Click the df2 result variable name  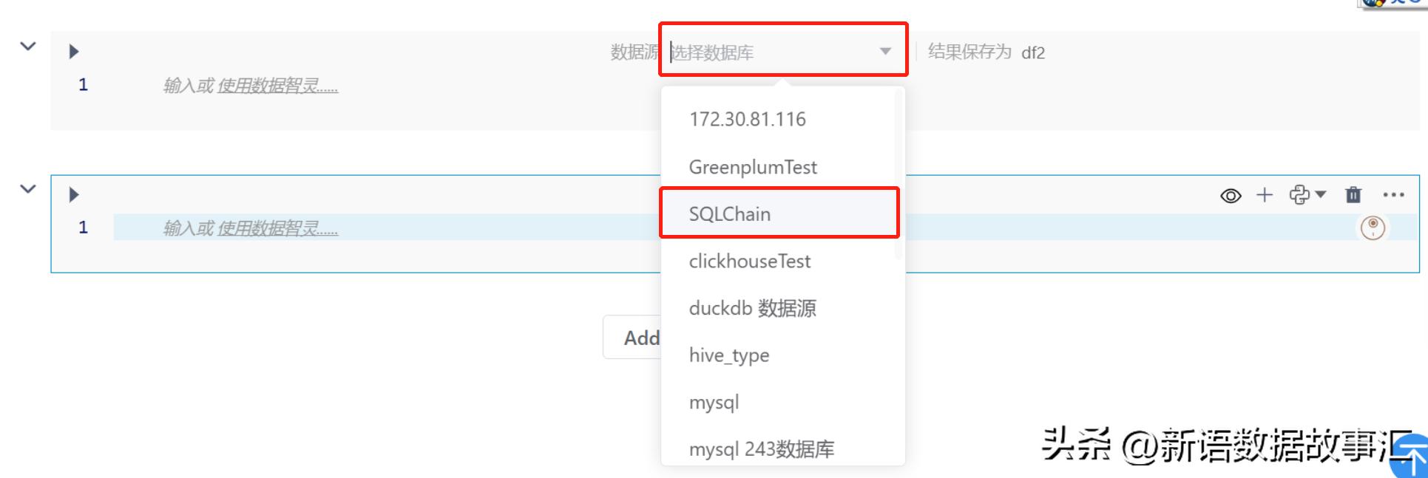click(1033, 52)
